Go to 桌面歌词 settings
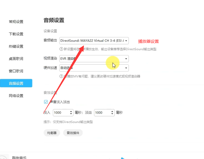Viewport: 204px width, 159px height. pyautogui.click(x=16, y=59)
